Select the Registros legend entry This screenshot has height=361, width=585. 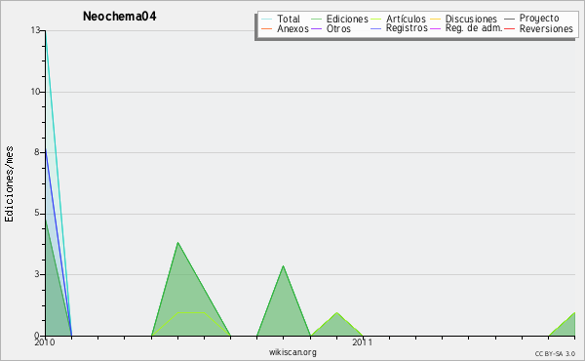(x=399, y=28)
